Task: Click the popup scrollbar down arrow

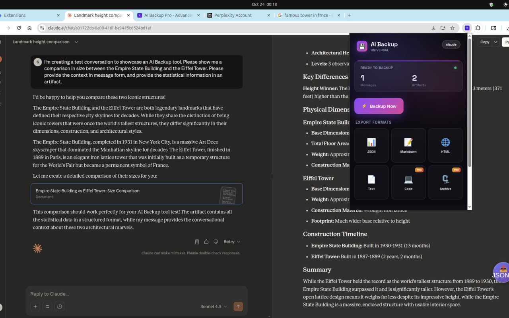Action: pos(470,207)
